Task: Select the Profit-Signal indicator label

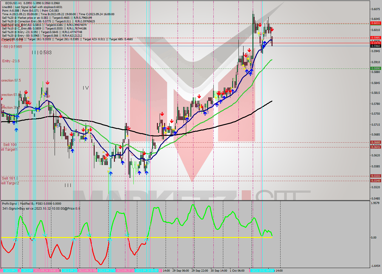Action: pyautogui.click(x=11, y=203)
